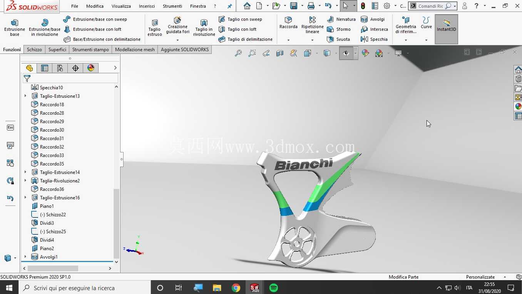Select the Svuota shell tool
Screen dimensions: 522x294
[x=338, y=39]
